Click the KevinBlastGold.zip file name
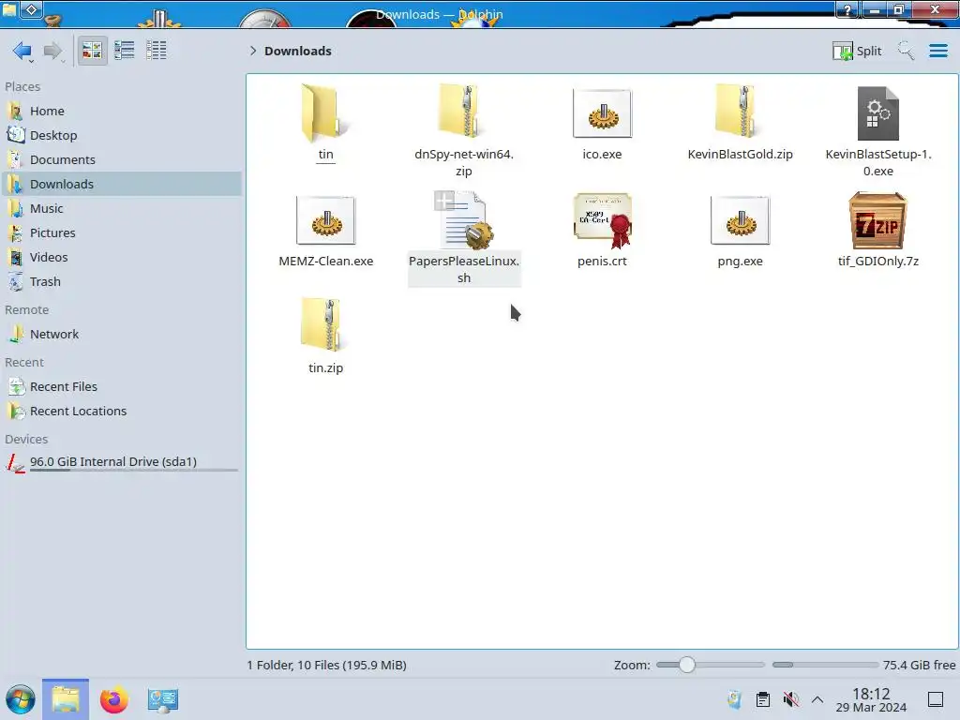 (x=740, y=155)
